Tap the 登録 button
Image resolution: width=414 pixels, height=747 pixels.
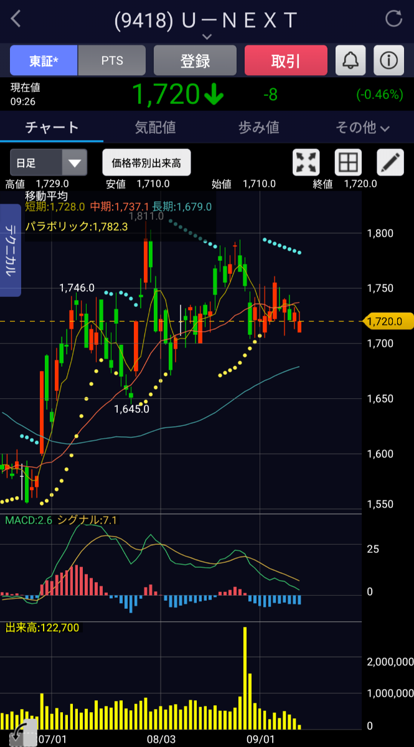tap(195, 60)
